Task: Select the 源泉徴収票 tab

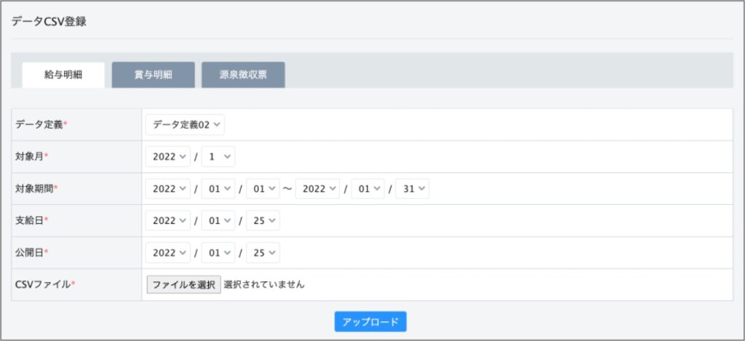Action: [x=243, y=75]
